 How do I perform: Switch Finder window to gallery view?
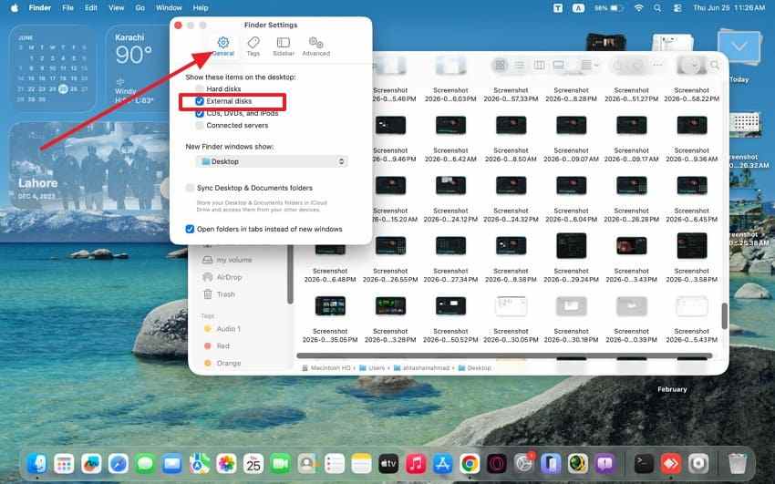(x=559, y=65)
